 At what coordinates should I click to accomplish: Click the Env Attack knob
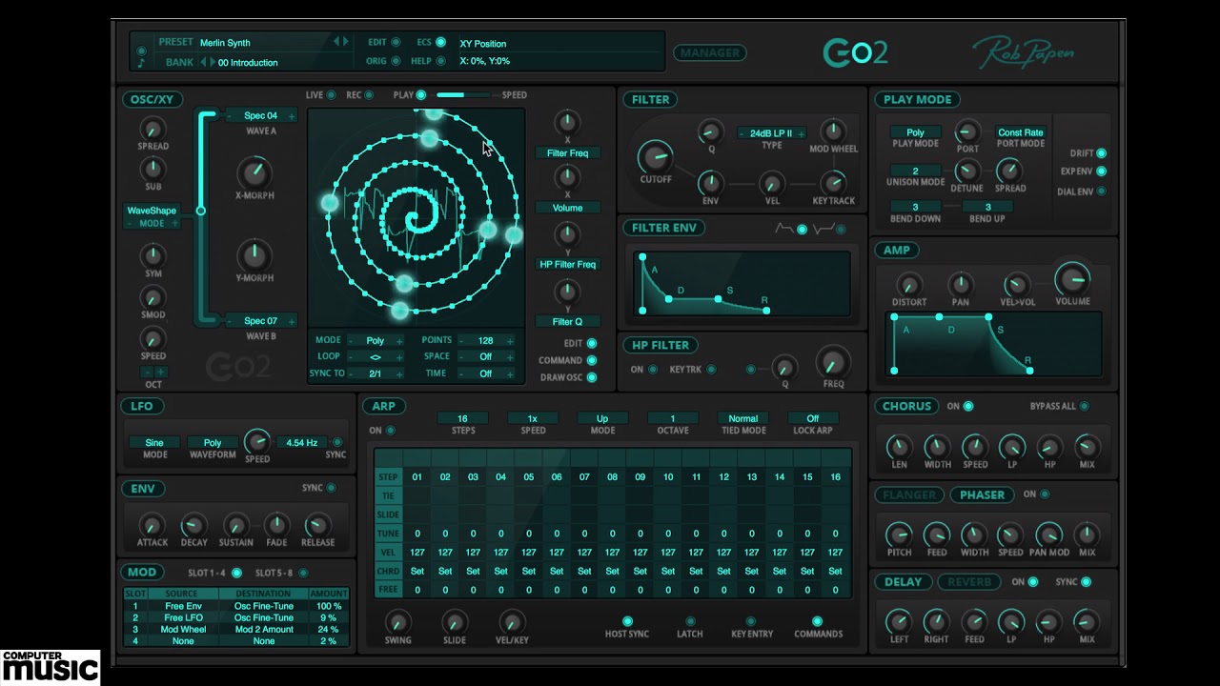pyautogui.click(x=152, y=525)
